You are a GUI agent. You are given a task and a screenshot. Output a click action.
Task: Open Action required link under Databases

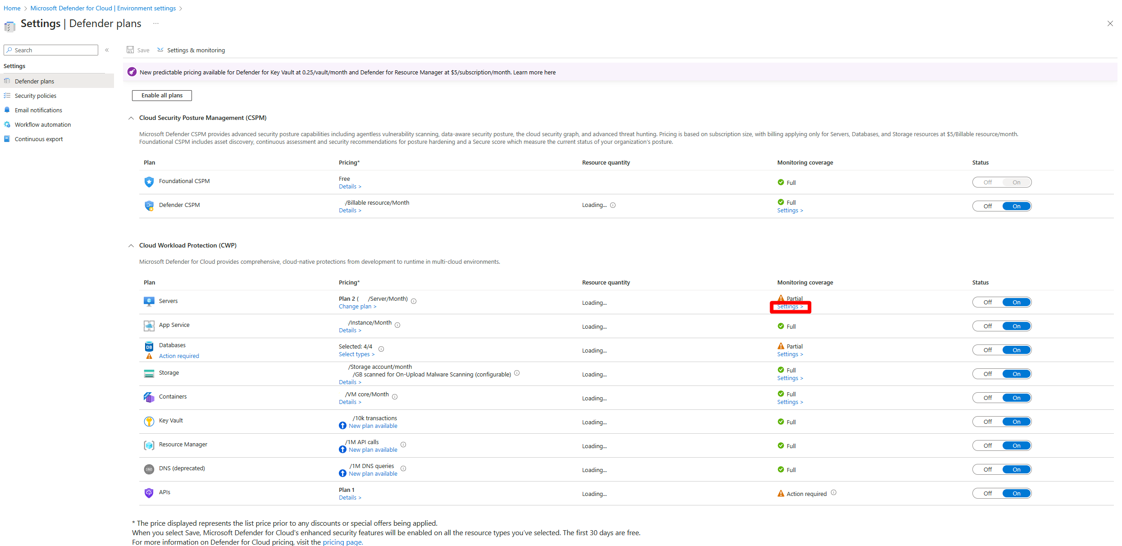tap(179, 356)
